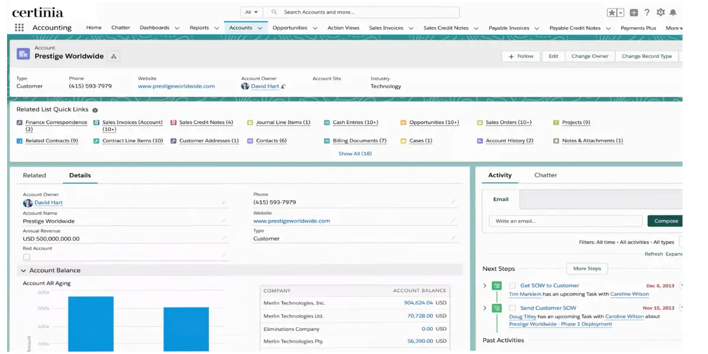Click the Related Contracts quick link icon
The image size is (708, 354).
pyautogui.click(x=19, y=141)
